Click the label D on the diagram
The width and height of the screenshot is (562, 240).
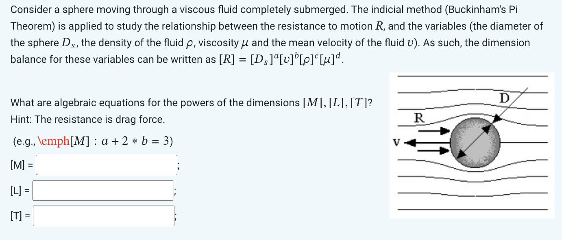503,98
